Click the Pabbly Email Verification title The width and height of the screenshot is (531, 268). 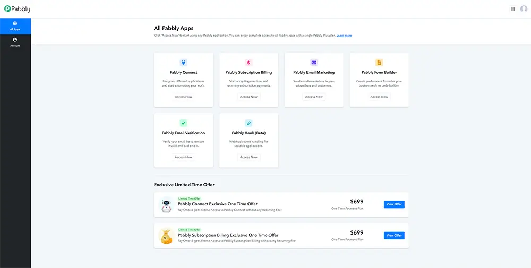click(x=184, y=133)
